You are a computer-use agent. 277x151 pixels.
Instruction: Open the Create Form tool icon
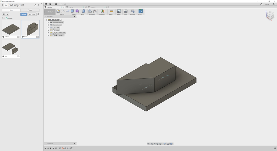pos(77,11)
